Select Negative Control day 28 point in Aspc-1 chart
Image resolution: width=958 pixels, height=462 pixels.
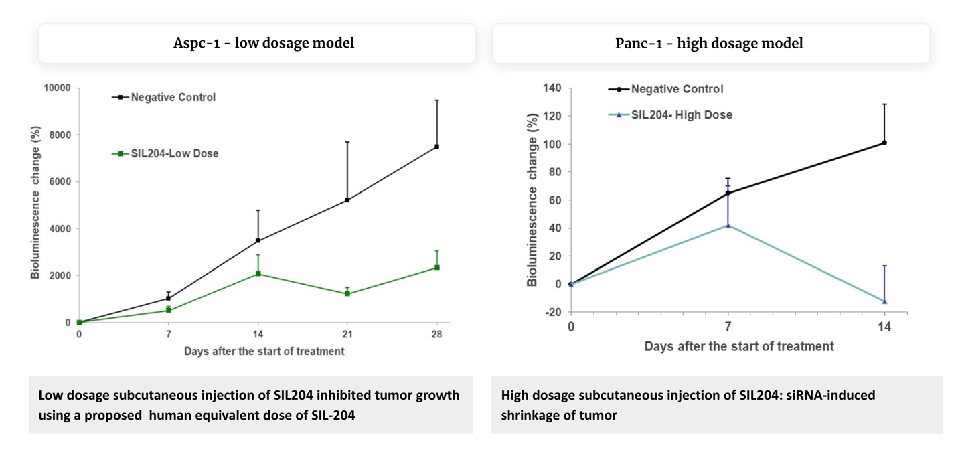437,147
